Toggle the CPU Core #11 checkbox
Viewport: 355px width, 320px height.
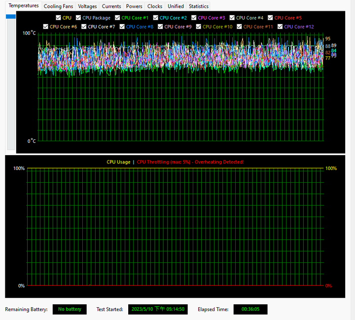239,27
